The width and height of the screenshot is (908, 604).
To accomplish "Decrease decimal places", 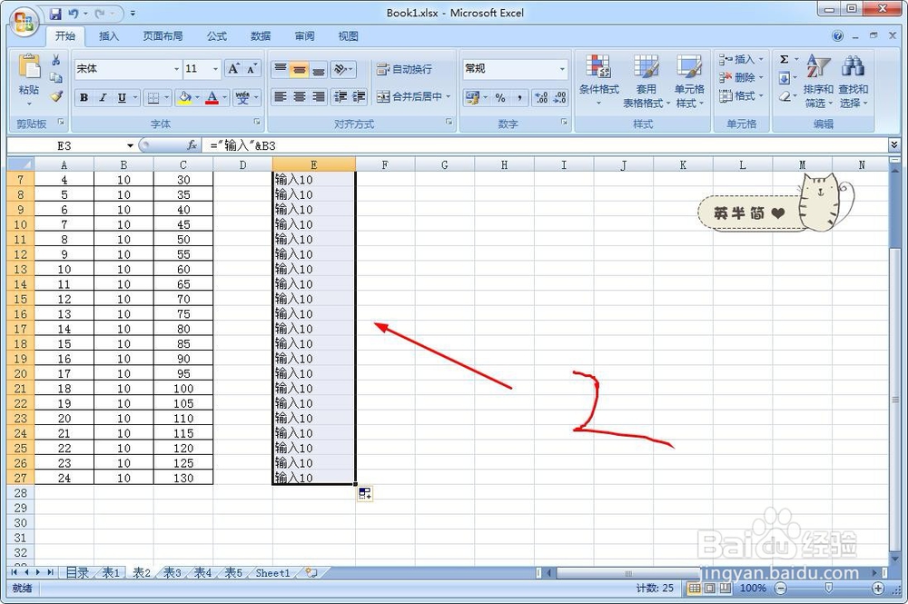I will point(559,98).
